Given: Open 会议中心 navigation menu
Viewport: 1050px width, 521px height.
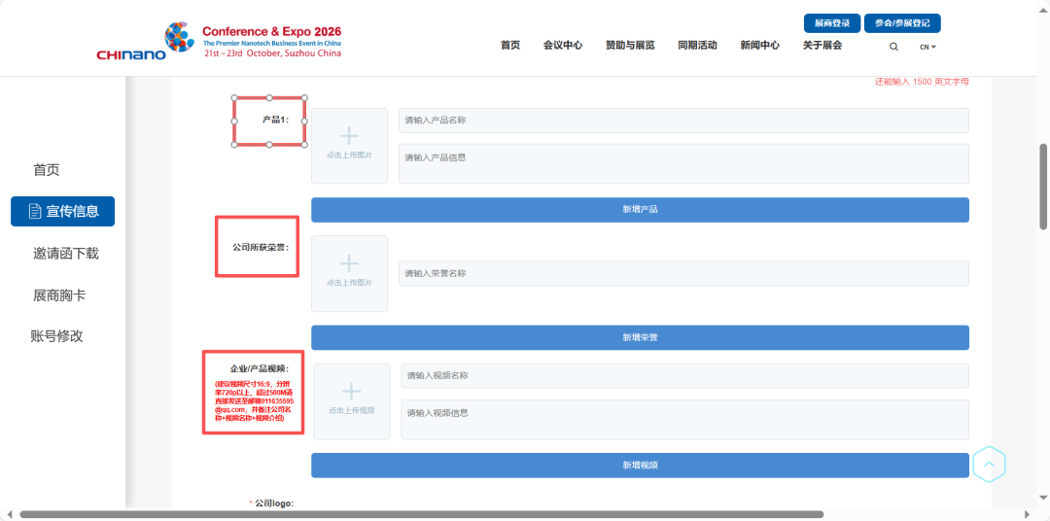Looking at the screenshot, I should (562, 45).
